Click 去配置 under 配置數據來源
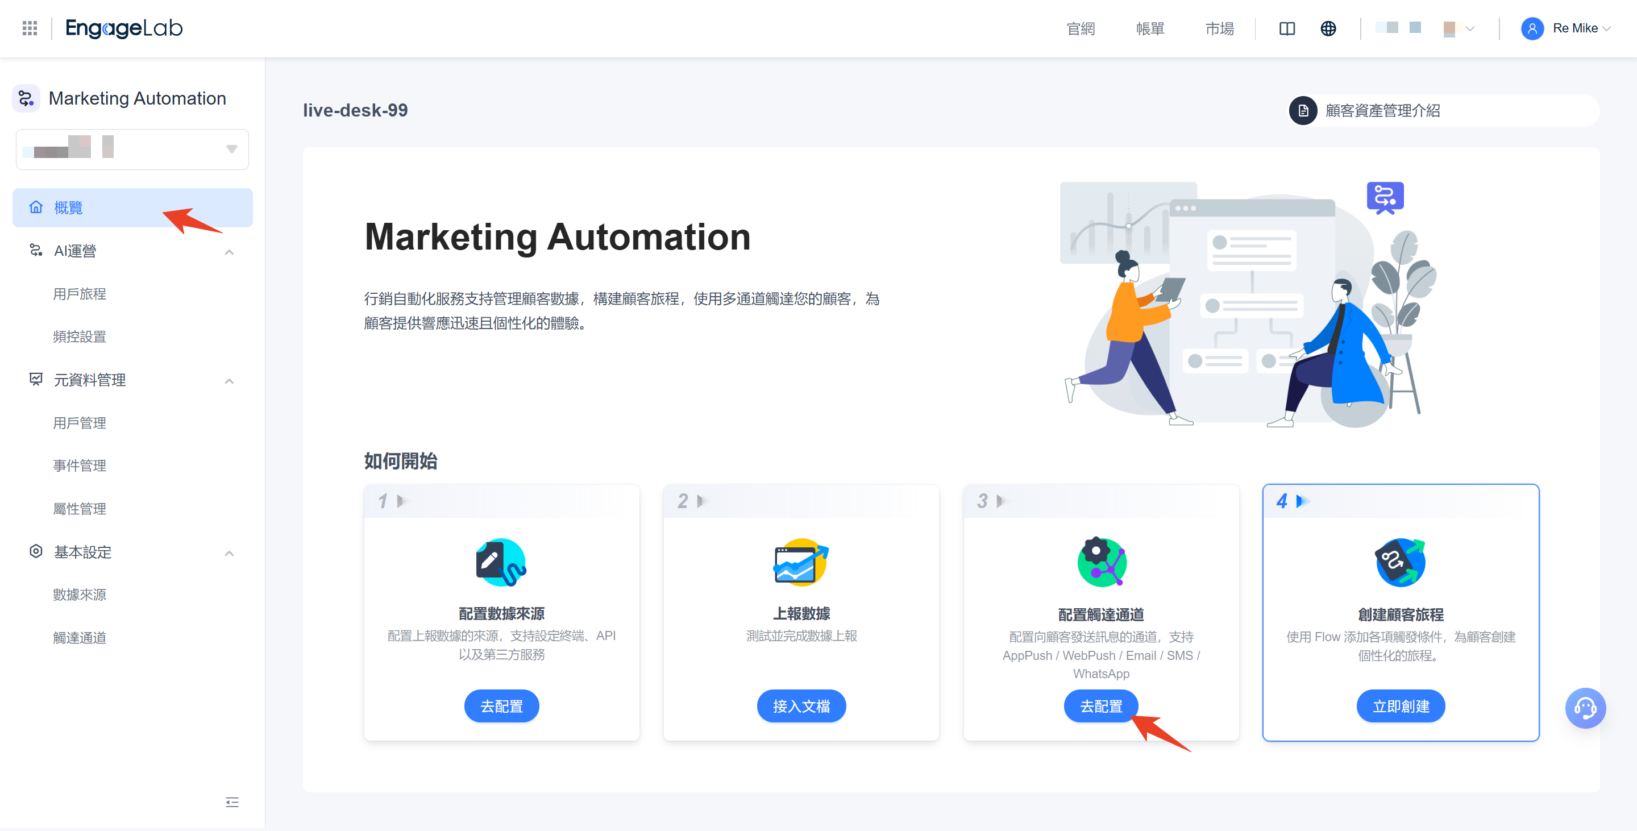Screen dimensions: 1637x831 pyautogui.click(x=501, y=706)
